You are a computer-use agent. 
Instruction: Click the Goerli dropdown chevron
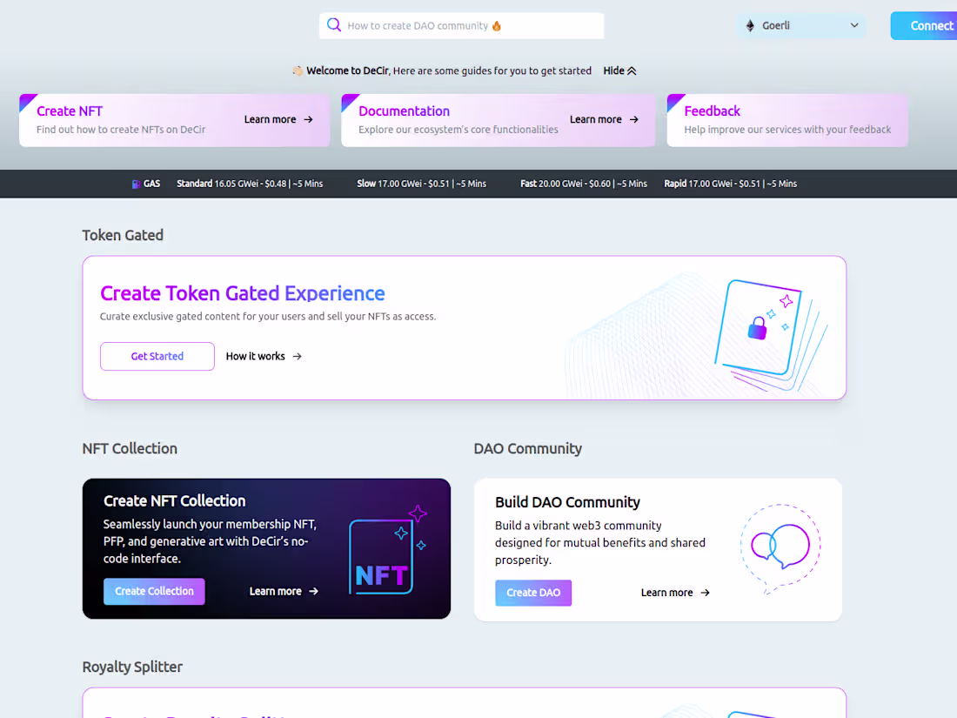click(x=854, y=25)
